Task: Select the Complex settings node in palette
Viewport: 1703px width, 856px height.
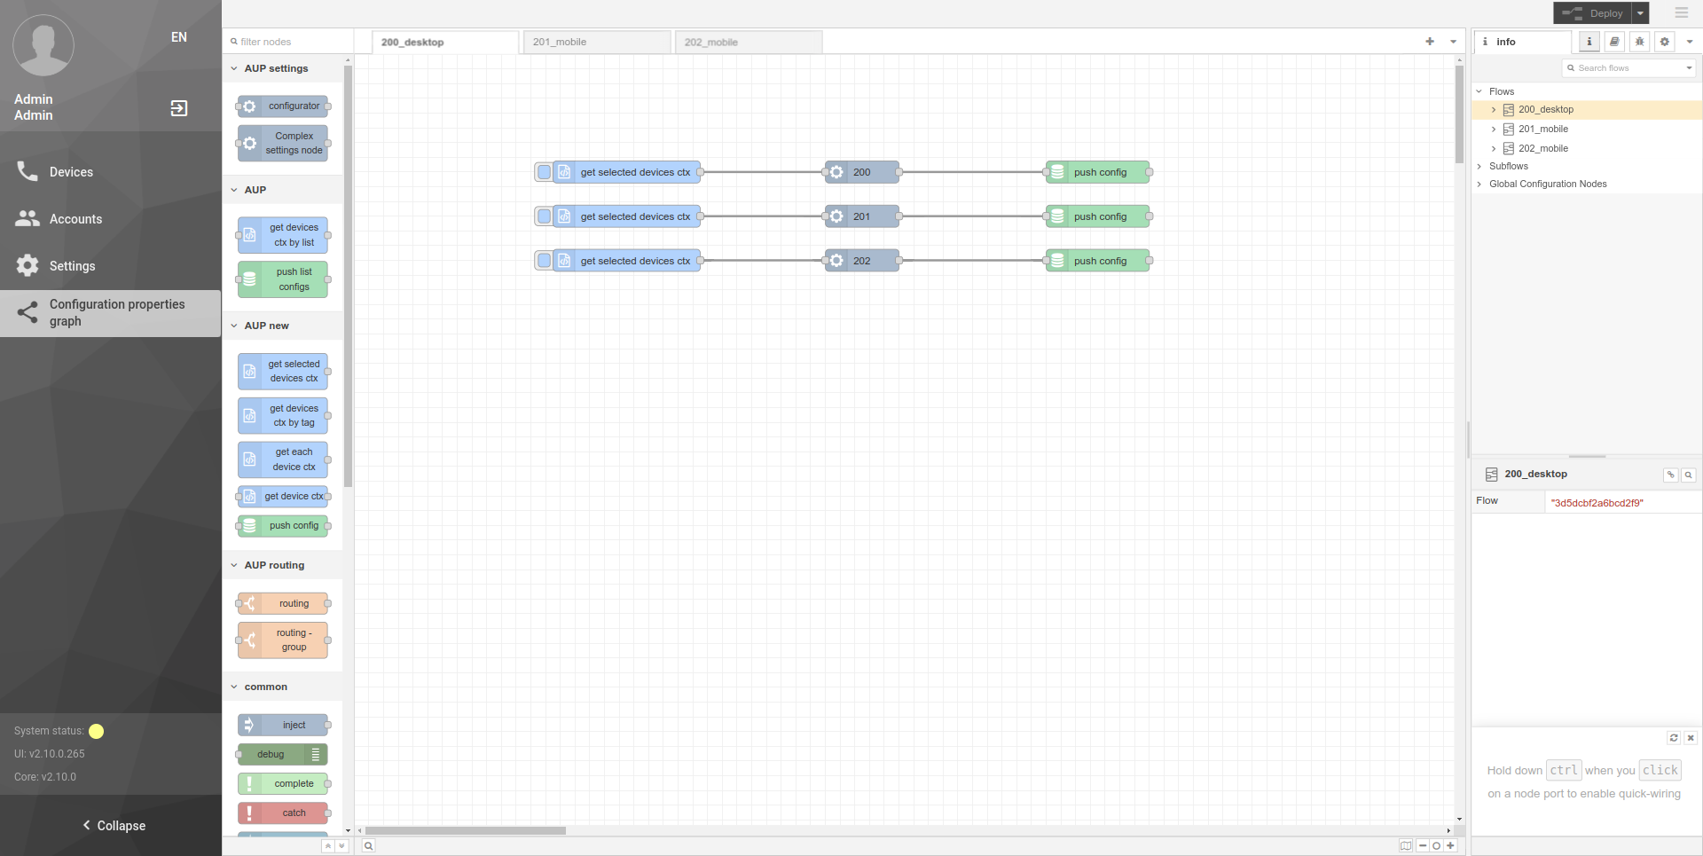Action: tap(284, 143)
